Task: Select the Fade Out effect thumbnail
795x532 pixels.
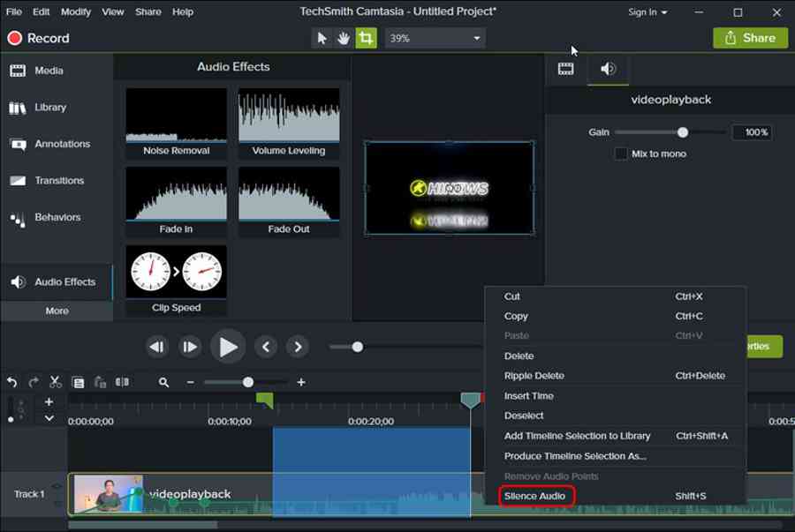Action: click(289, 201)
